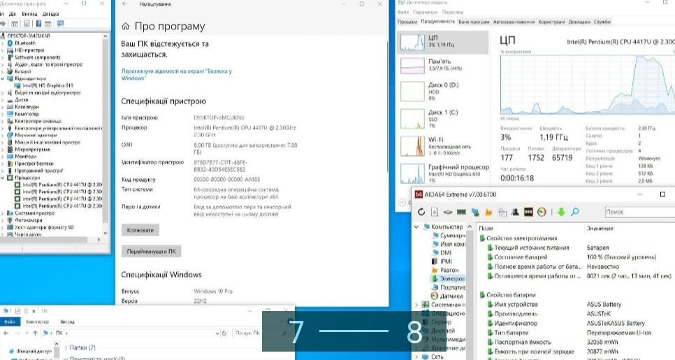Click the back arrow in Settings window
Screen dimensions: 675x360
125,4
